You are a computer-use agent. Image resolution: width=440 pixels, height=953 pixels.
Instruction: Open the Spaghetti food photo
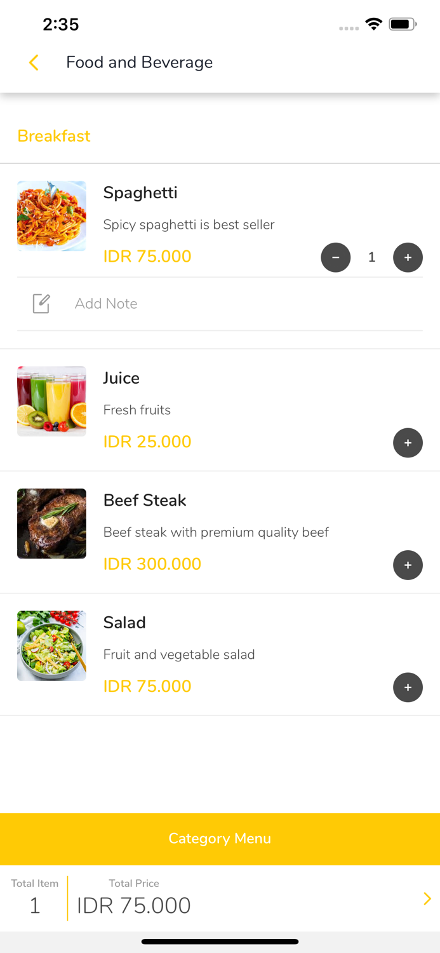[x=51, y=216]
